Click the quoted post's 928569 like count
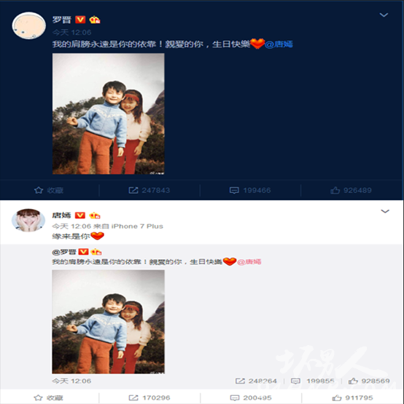This screenshot has height=404, width=404. 369,381
